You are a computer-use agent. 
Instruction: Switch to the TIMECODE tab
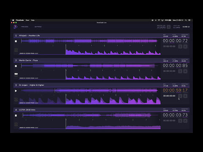[25, 27]
